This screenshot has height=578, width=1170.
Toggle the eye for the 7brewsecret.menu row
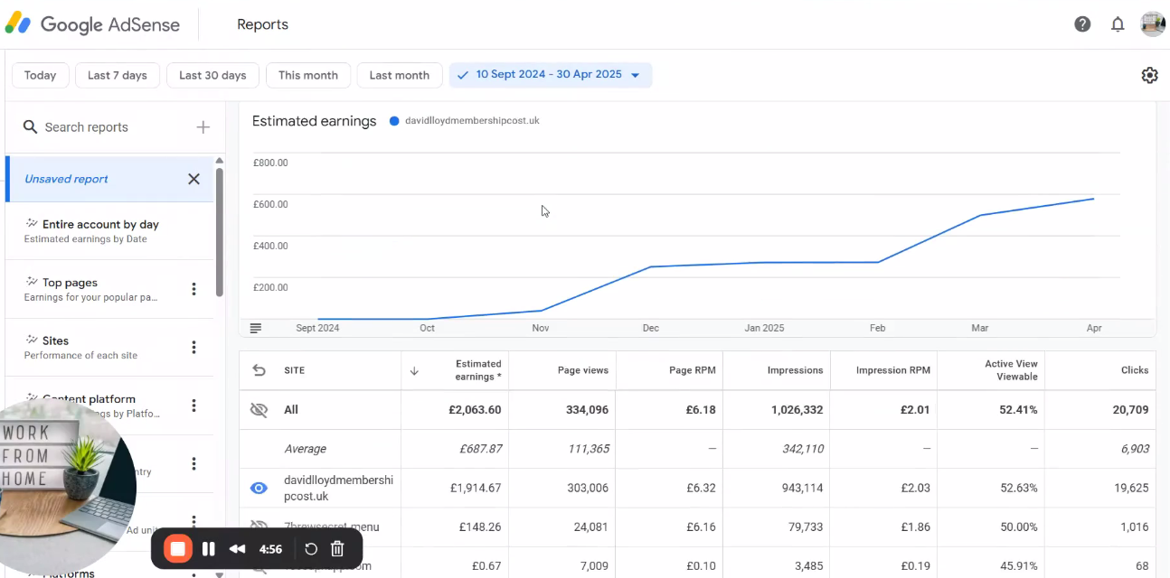click(x=259, y=527)
